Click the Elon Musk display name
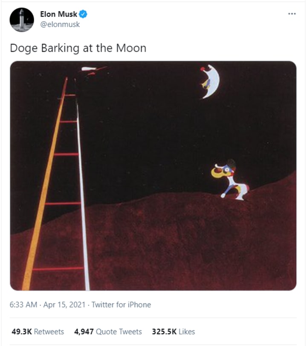307x346 pixels. click(58, 14)
